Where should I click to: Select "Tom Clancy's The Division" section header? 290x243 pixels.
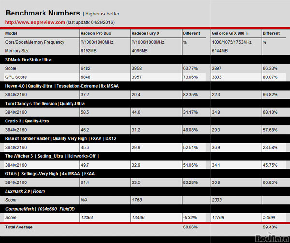click(45, 104)
